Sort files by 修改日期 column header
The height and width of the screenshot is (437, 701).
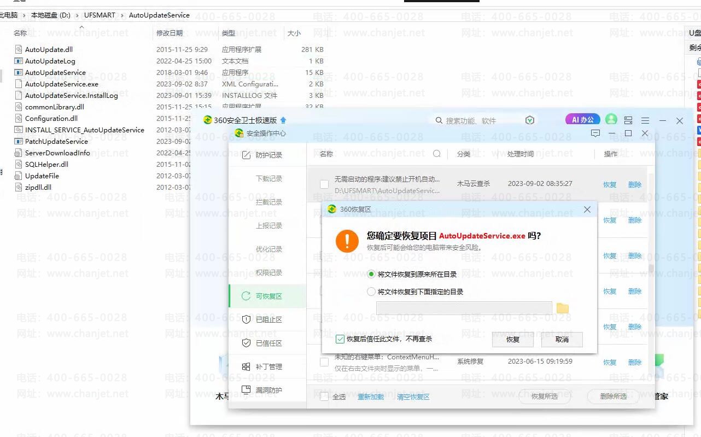[170, 33]
